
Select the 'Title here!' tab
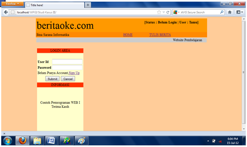(x=55, y=5)
